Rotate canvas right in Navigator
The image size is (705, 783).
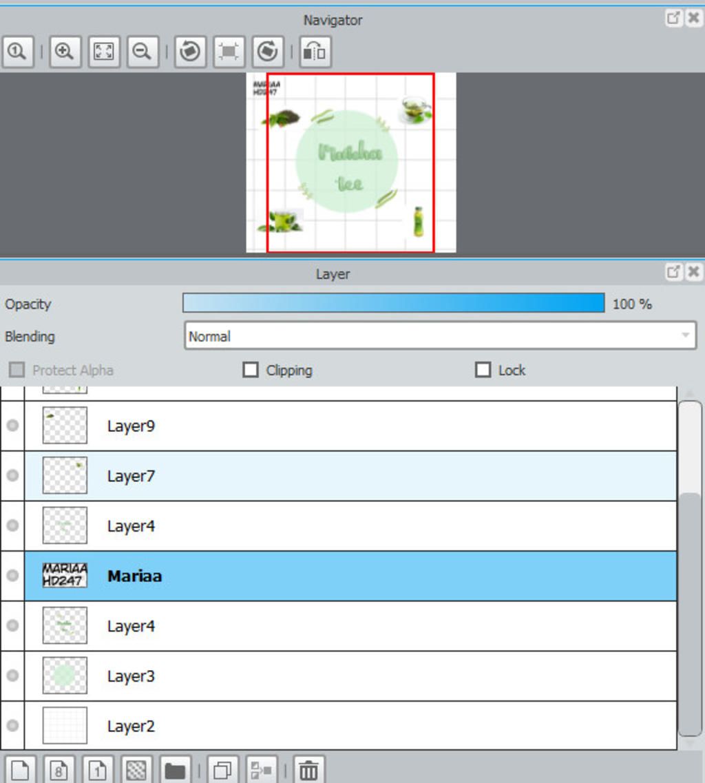[x=268, y=52]
